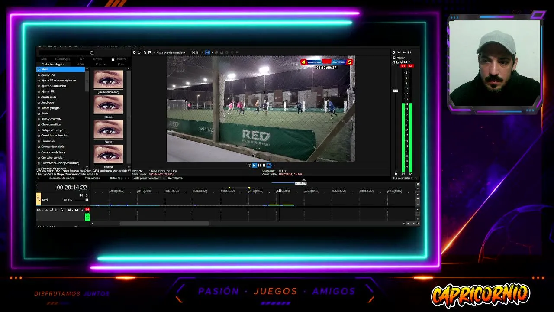The height and width of the screenshot is (312, 554).
Task: Select the Código de tiempo plug-in
Action: click(52, 130)
